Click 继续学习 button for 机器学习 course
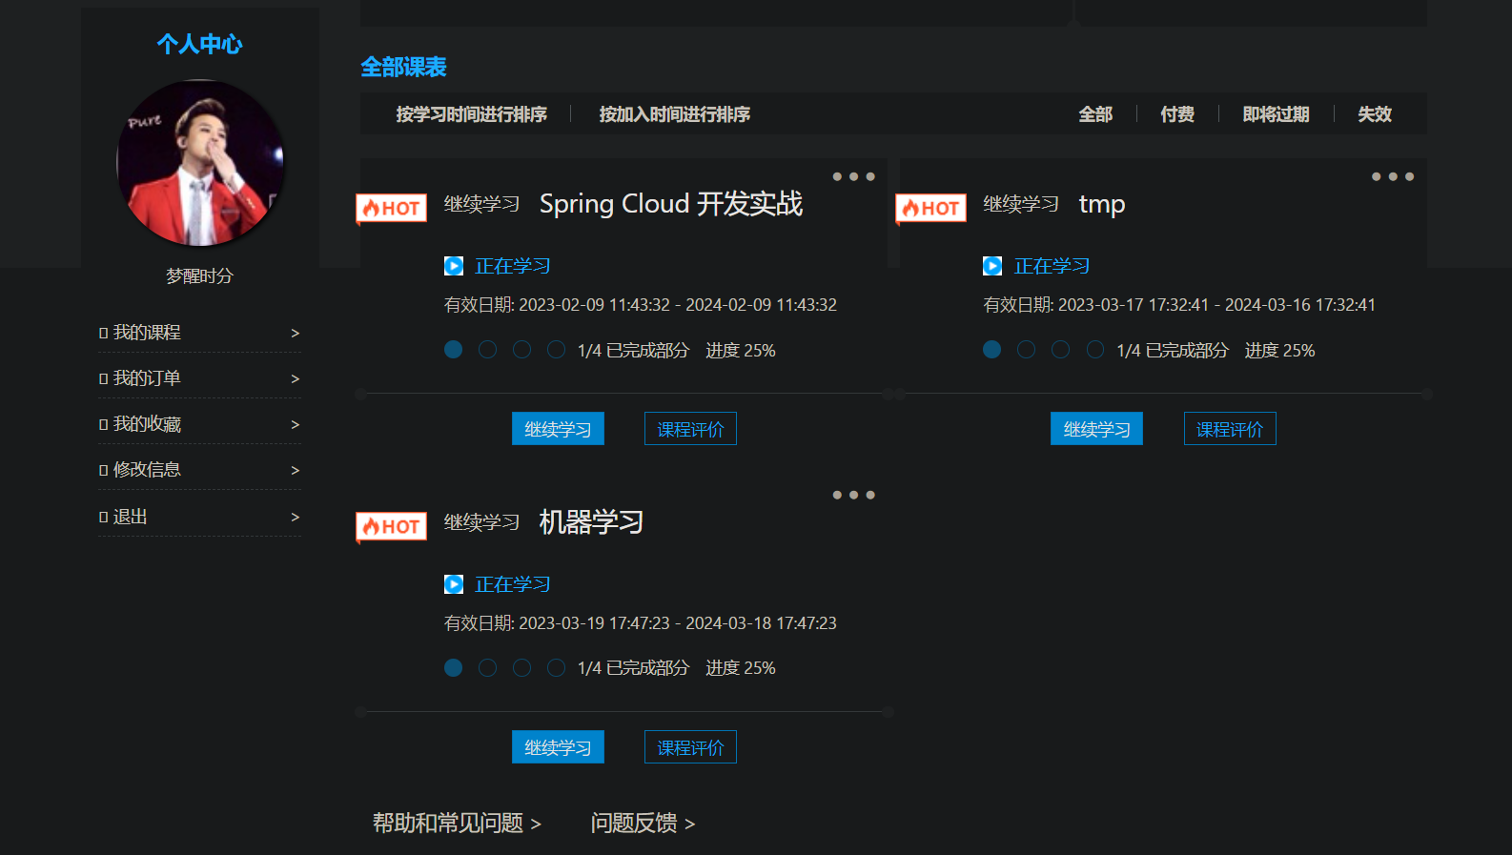Screen dimensions: 1512x855 pos(558,747)
